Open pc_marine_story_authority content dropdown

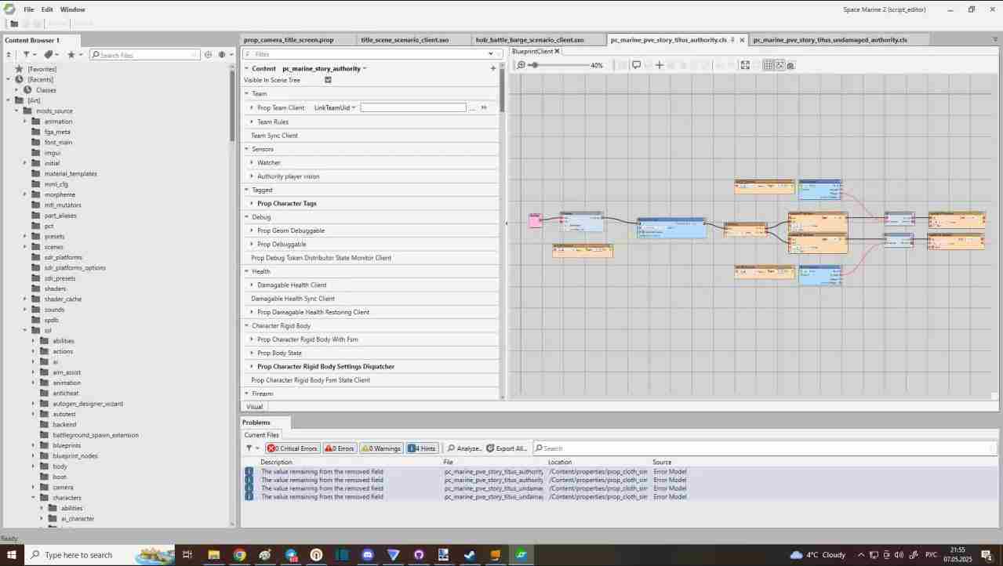325,68
